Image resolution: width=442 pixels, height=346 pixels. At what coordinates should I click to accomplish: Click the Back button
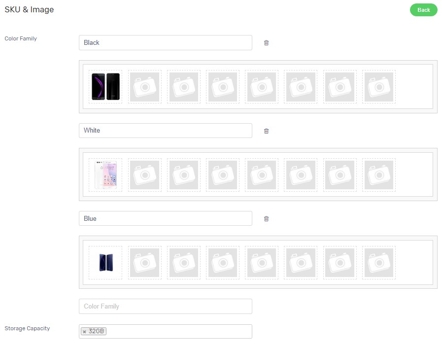423,10
